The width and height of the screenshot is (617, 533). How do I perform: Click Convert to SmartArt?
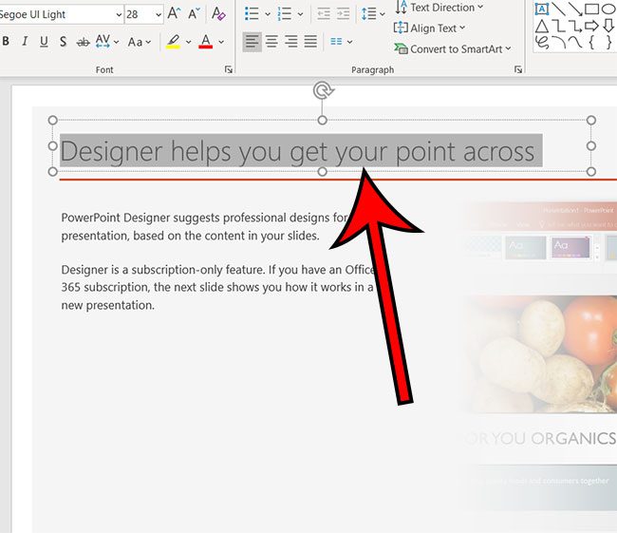tap(453, 49)
